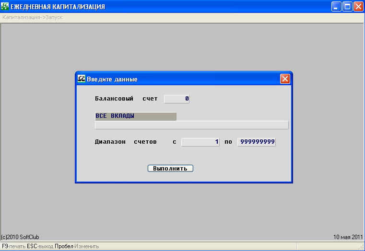Click the date 10 мая 2011
The height and width of the screenshot is (251, 365).
click(348, 237)
